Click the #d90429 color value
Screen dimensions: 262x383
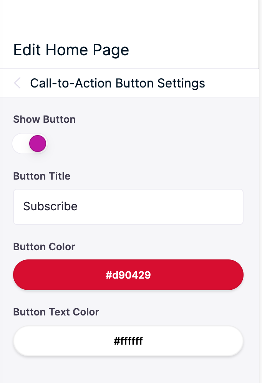(x=128, y=275)
